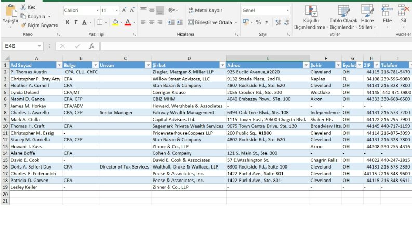Viewport: 412px width, 232px height.
Task: Click the formula bar input
Action: pyautogui.click(x=256, y=46)
